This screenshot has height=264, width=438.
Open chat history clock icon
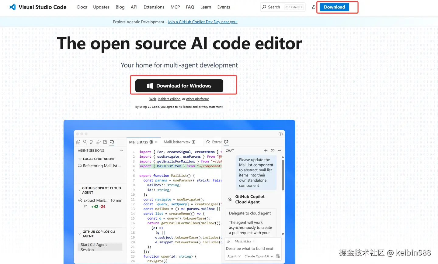pos(273,151)
